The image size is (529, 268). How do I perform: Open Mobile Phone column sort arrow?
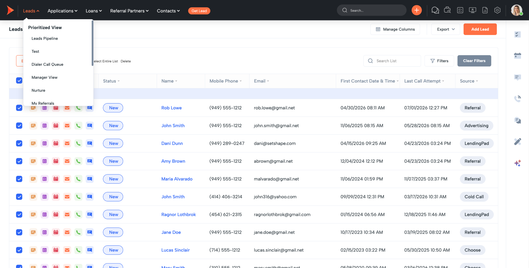click(241, 81)
